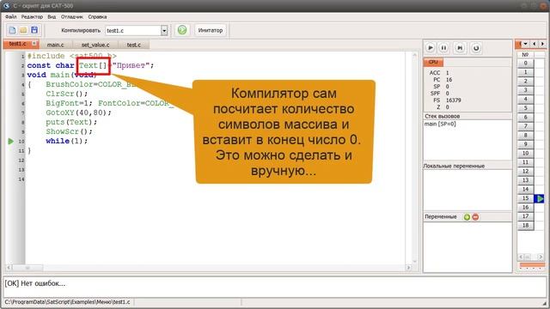This screenshot has width=550, height=309.
Task: Go to the next tab in the memory panel
Action: (542, 44)
